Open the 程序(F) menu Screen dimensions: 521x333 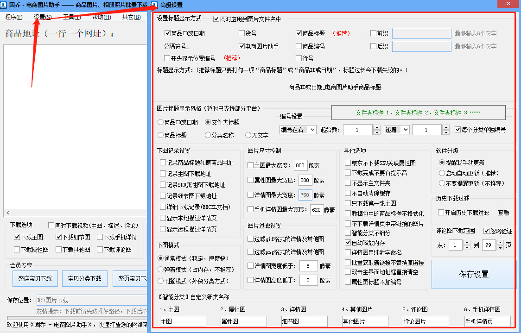(14, 17)
